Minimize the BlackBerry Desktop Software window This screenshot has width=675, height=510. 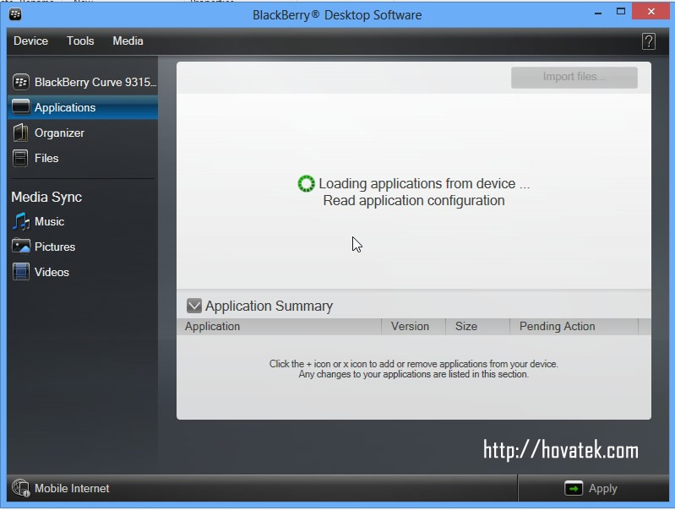(598, 13)
